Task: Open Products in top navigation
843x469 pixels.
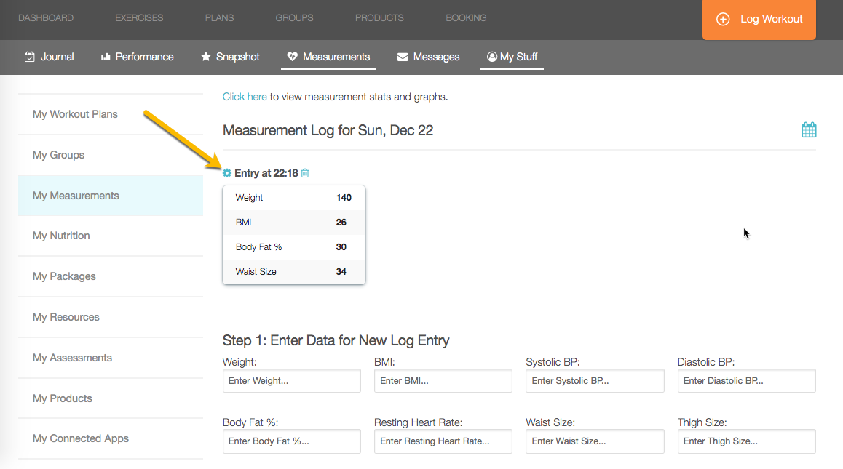Action: point(379,17)
